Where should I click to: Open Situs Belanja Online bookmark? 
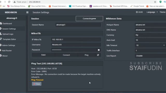tap(17, 6)
